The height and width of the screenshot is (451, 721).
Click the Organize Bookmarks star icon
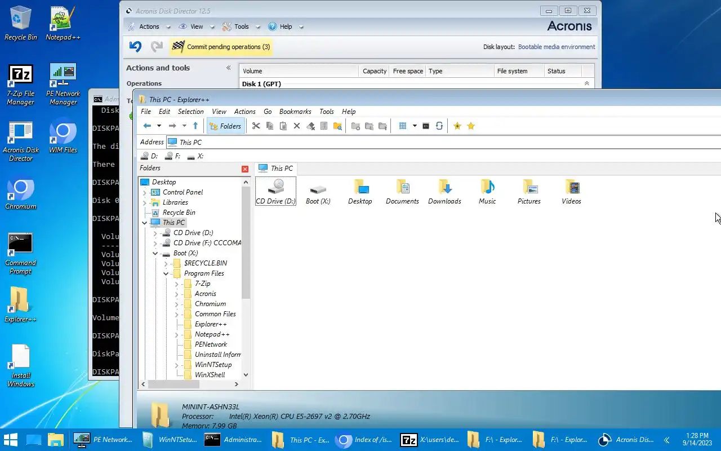(471, 126)
